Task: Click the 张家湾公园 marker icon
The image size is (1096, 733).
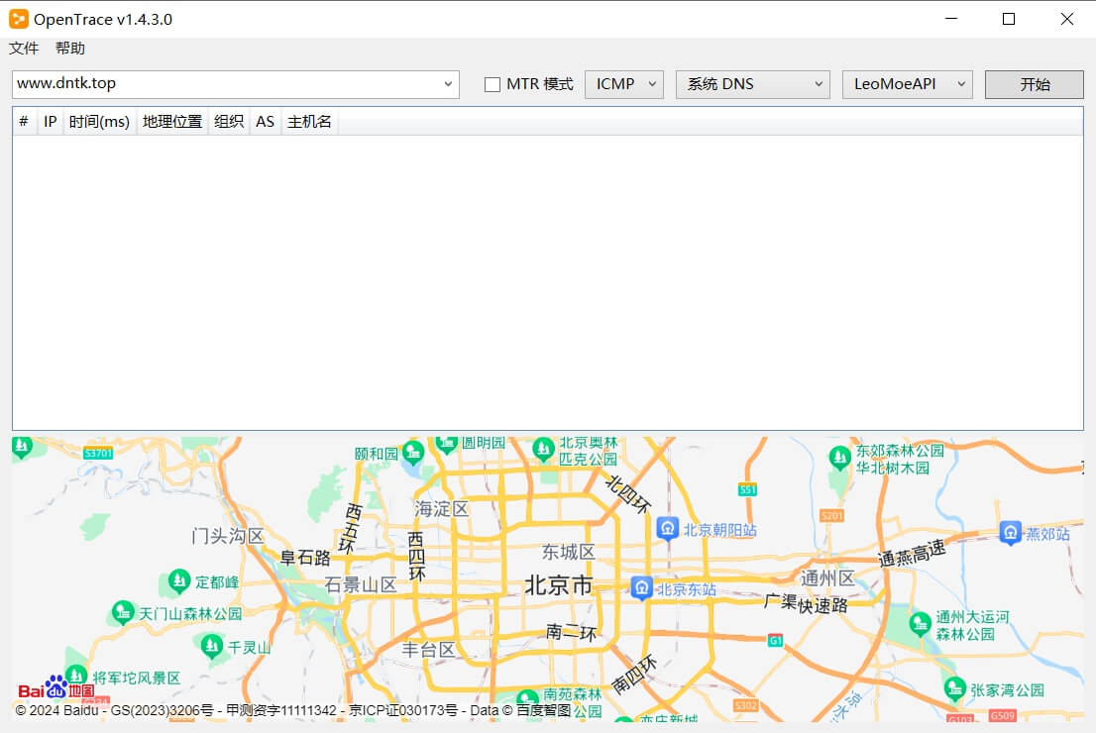Action: 955,689
